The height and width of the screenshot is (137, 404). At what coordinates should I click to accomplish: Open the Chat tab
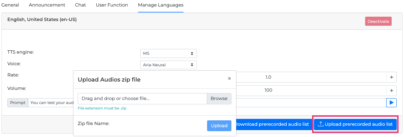(x=80, y=5)
